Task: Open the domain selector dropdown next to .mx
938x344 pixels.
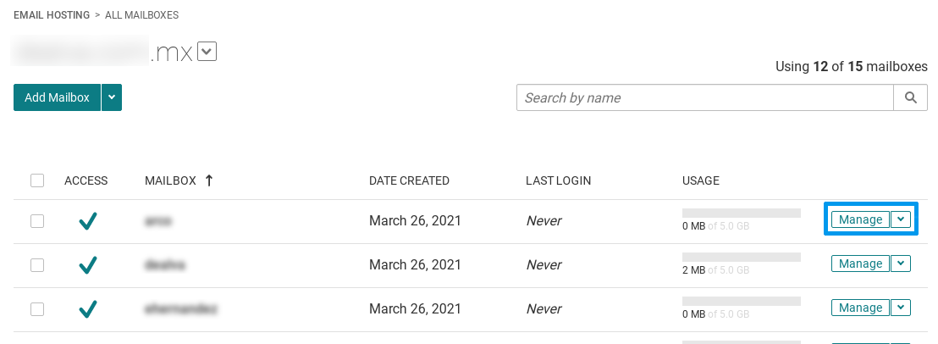Action: (207, 52)
